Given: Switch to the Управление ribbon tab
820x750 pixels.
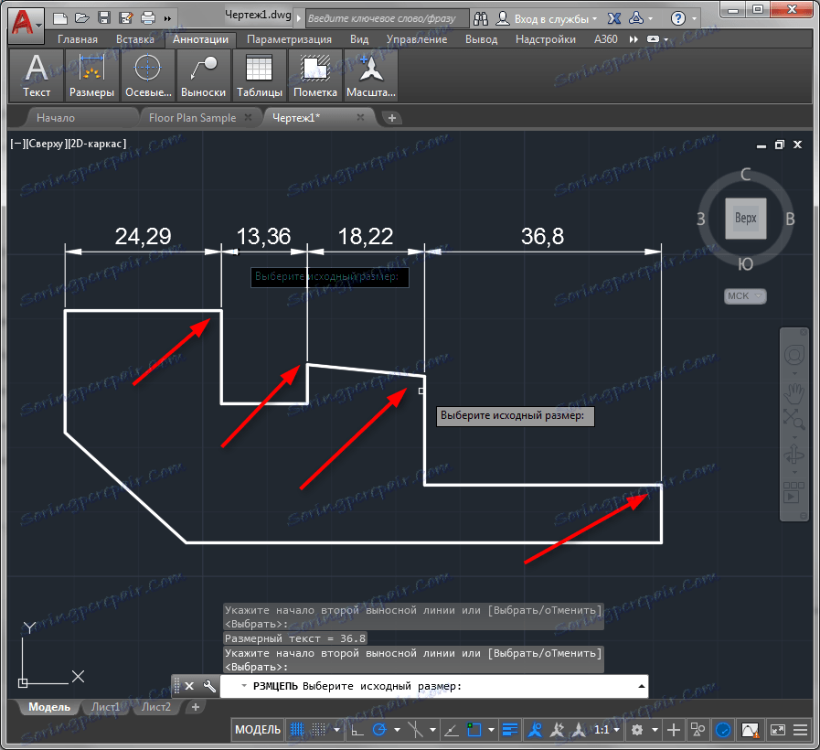Looking at the screenshot, I should [x=416, y=39].
